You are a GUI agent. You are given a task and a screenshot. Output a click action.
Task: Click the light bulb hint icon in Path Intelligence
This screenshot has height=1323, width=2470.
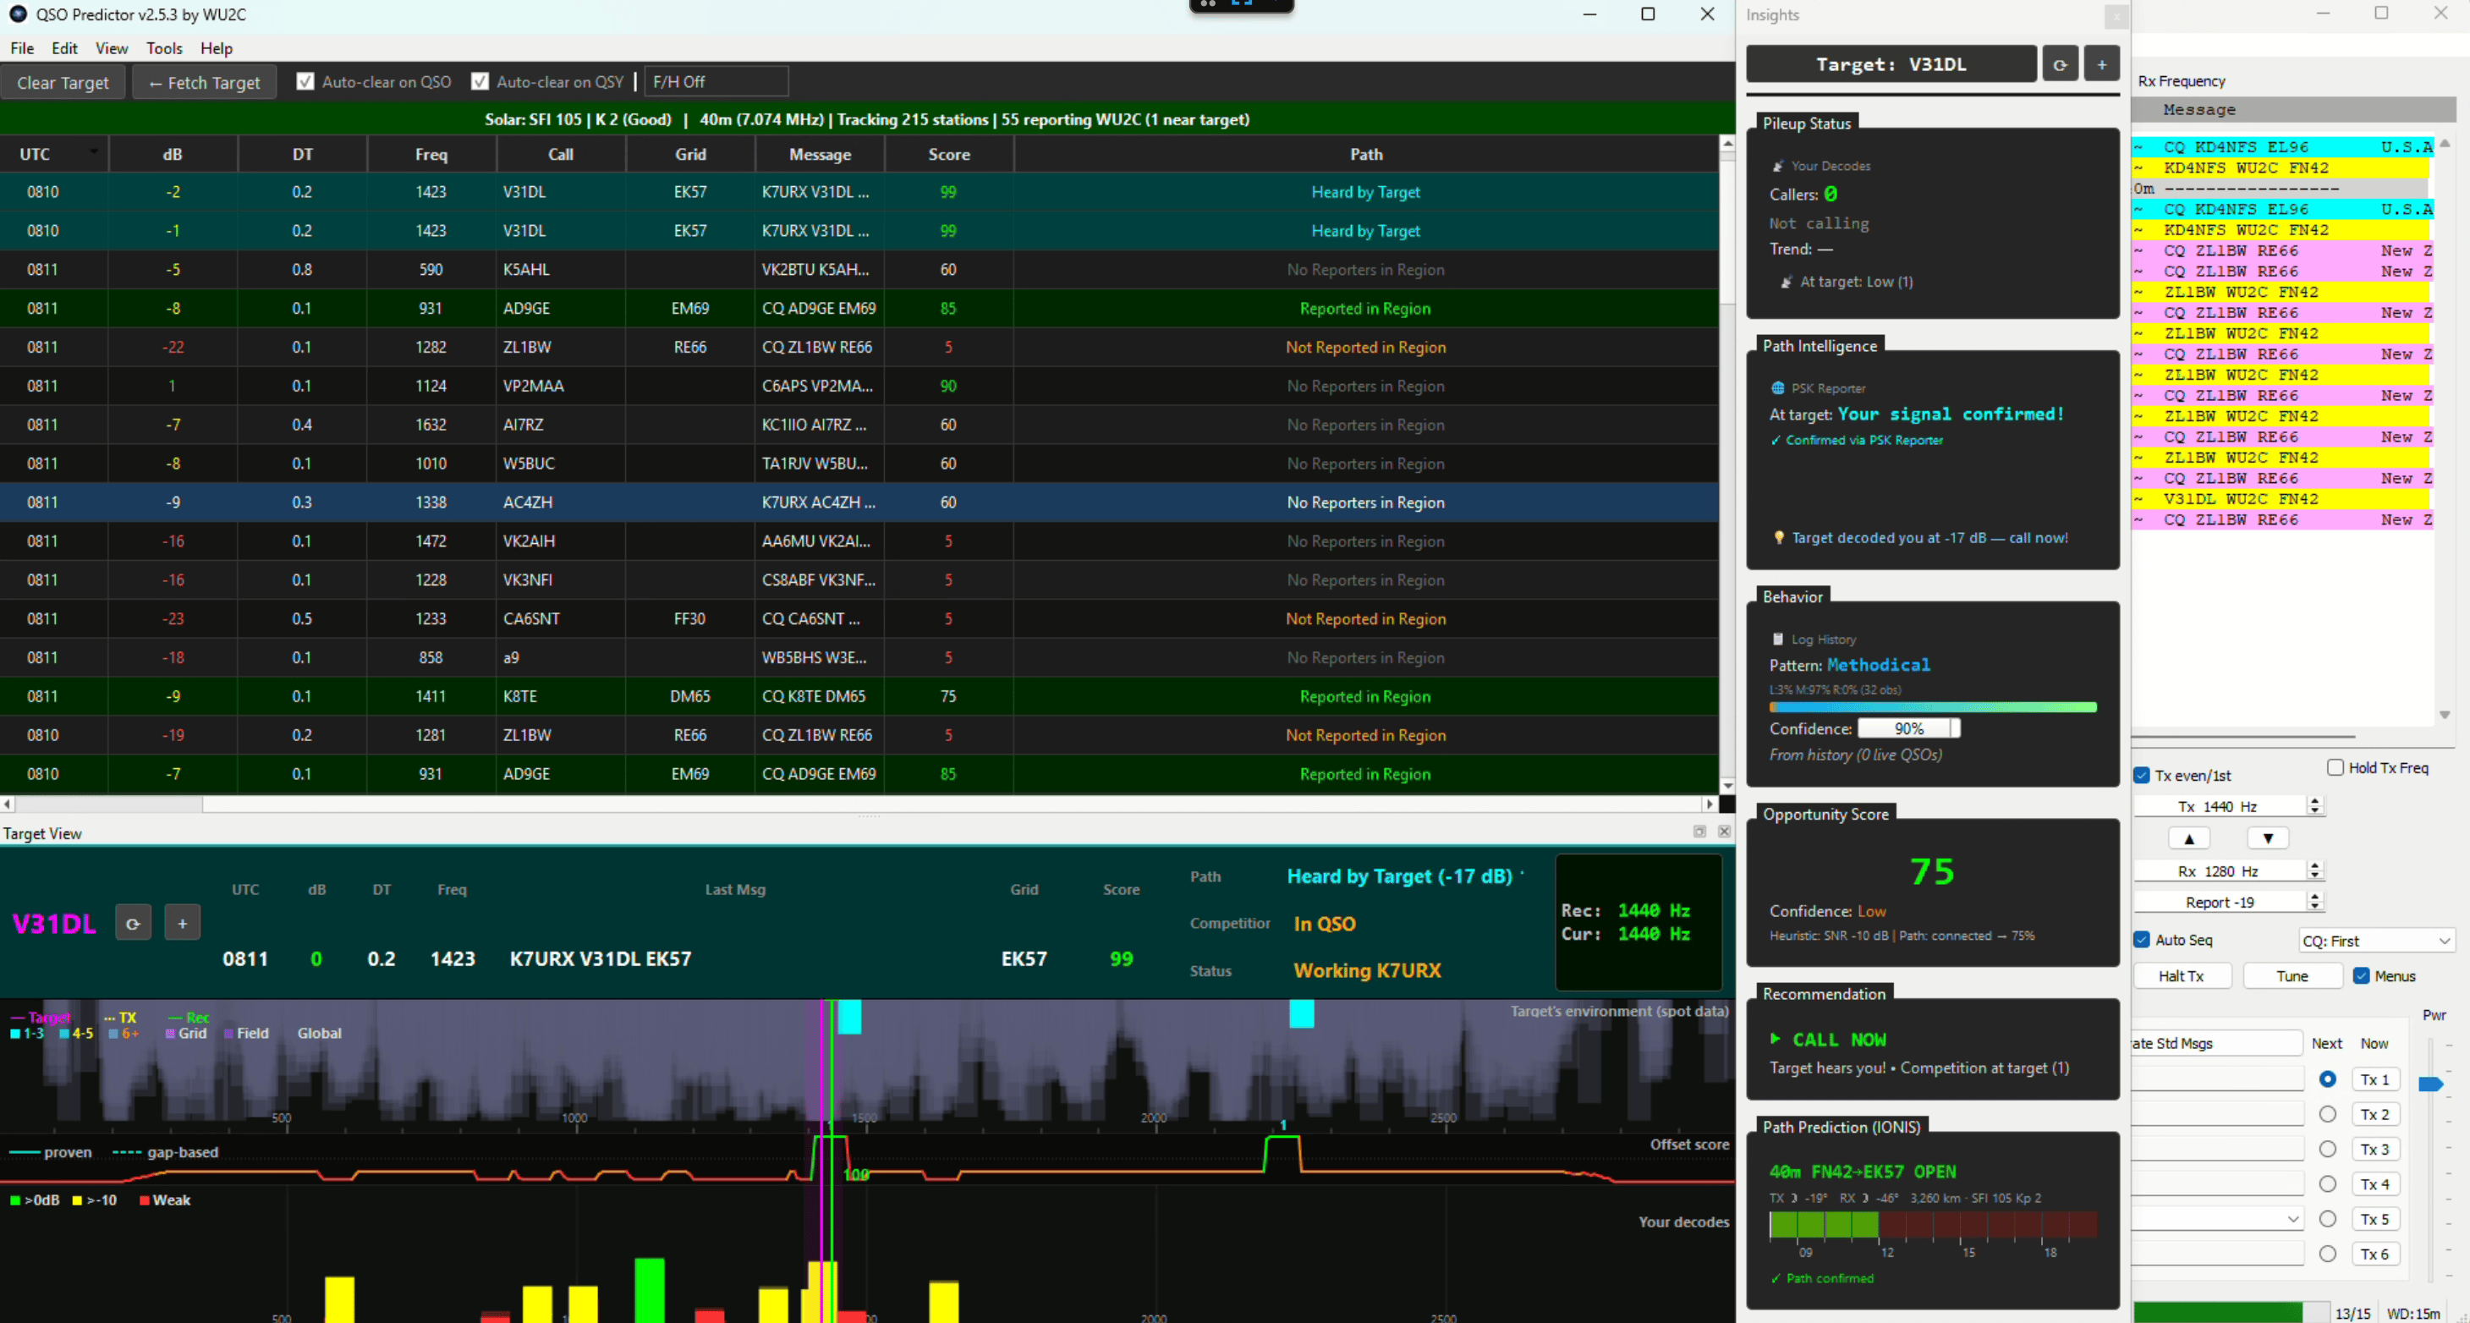click(1780, 538)
